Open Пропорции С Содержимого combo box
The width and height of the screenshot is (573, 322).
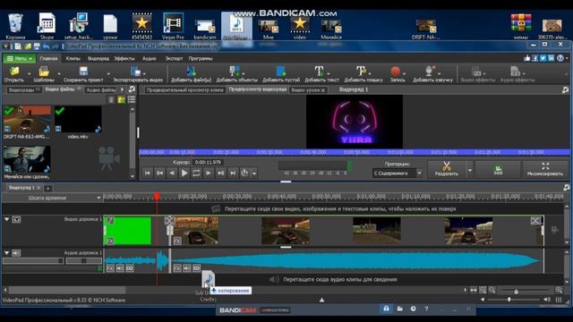click(x=398, y=173)
